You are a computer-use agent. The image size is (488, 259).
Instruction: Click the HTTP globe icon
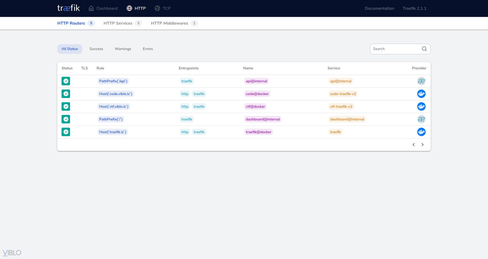tap(129, 8)
